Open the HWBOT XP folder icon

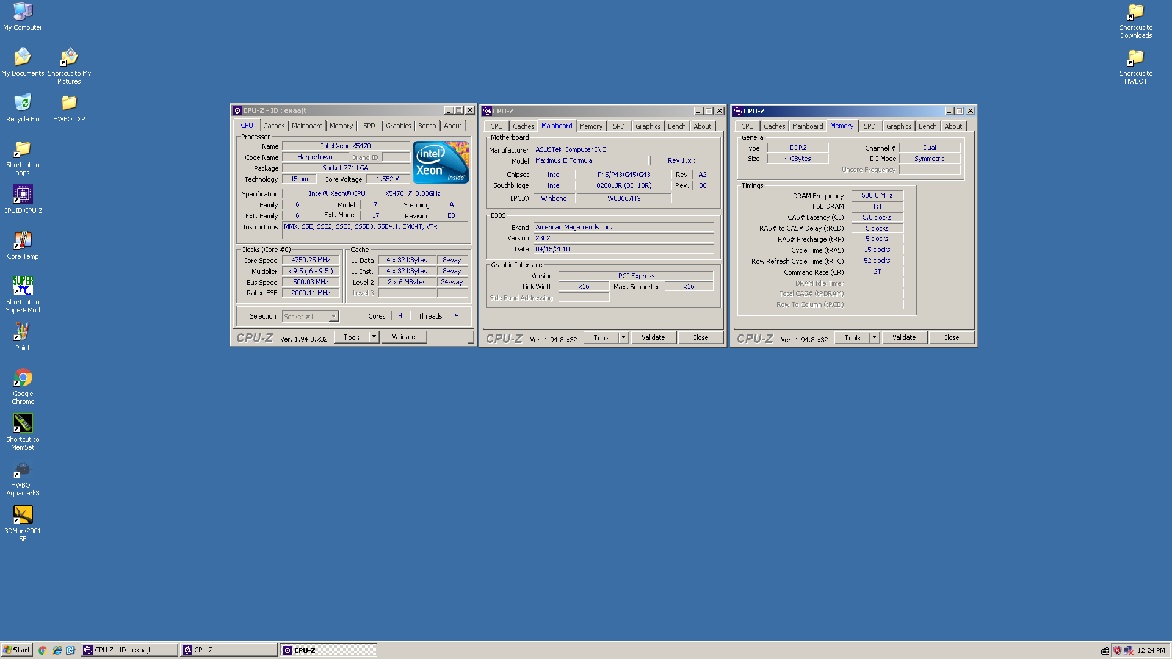pyautogui.click(x=69, y=108)
